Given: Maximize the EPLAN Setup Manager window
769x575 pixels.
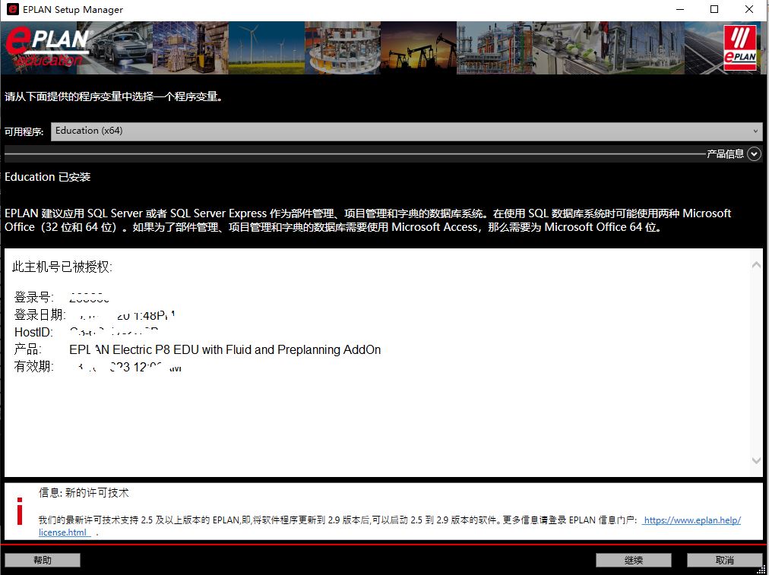Looking at the screenshot, I should pos(714,9).
